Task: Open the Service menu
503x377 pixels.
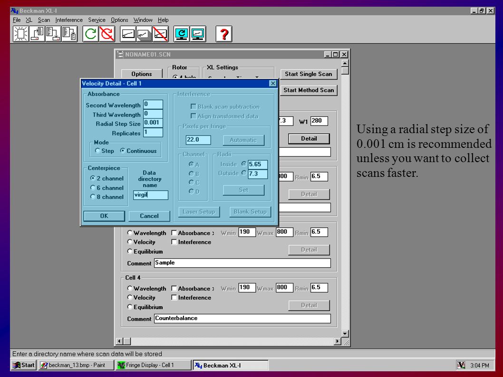Action: coord(97,20)
